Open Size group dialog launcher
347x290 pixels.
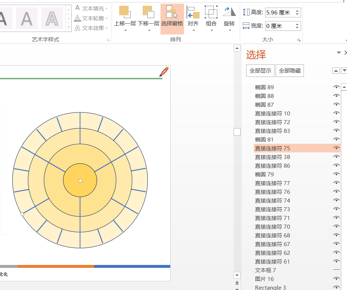click(x=299, y=40)
